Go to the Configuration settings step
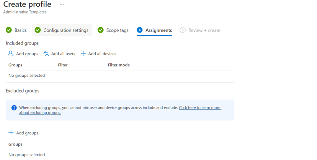This screenshot has height=160, width=317. 65,30
